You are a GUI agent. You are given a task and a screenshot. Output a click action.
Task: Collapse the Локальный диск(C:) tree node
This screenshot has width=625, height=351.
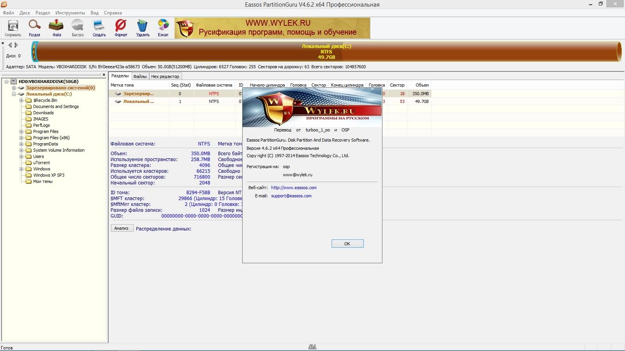[x=14, y=94]
